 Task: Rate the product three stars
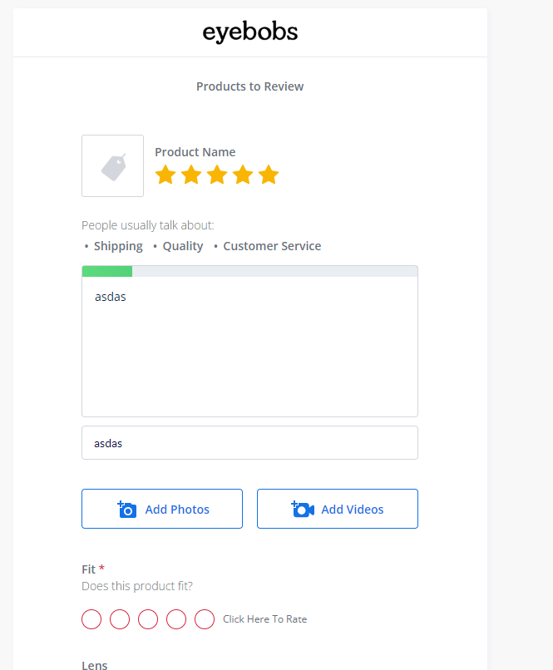coord(217,175)
